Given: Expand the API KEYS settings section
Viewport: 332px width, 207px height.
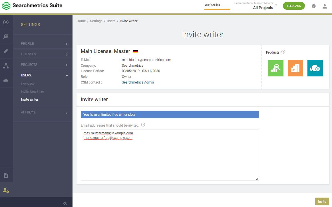Looking at the screenshot, I should 43,112.
